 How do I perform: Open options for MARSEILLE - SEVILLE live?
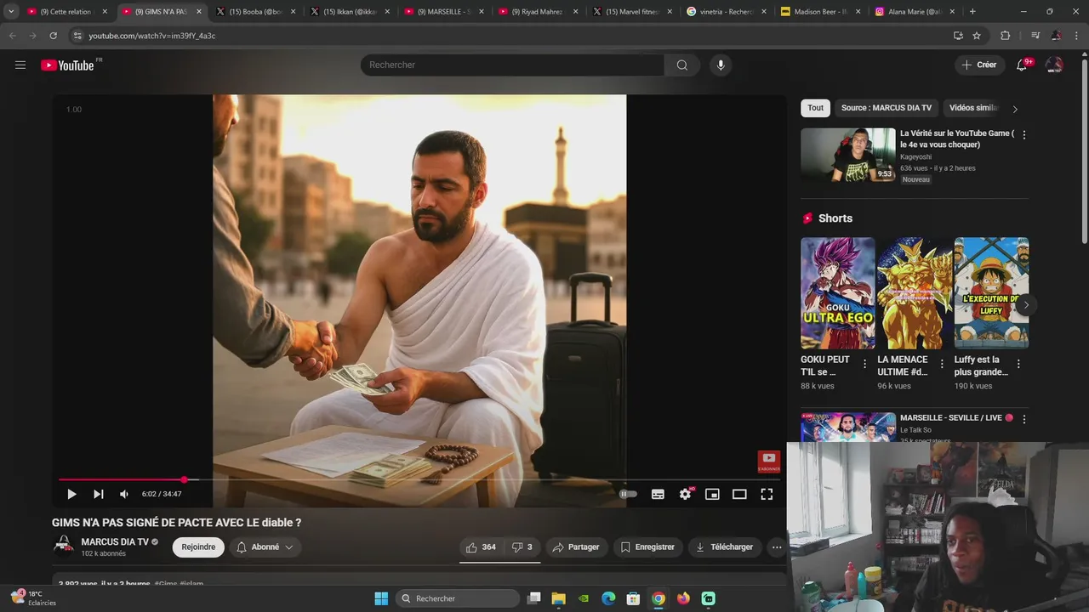1024,419
